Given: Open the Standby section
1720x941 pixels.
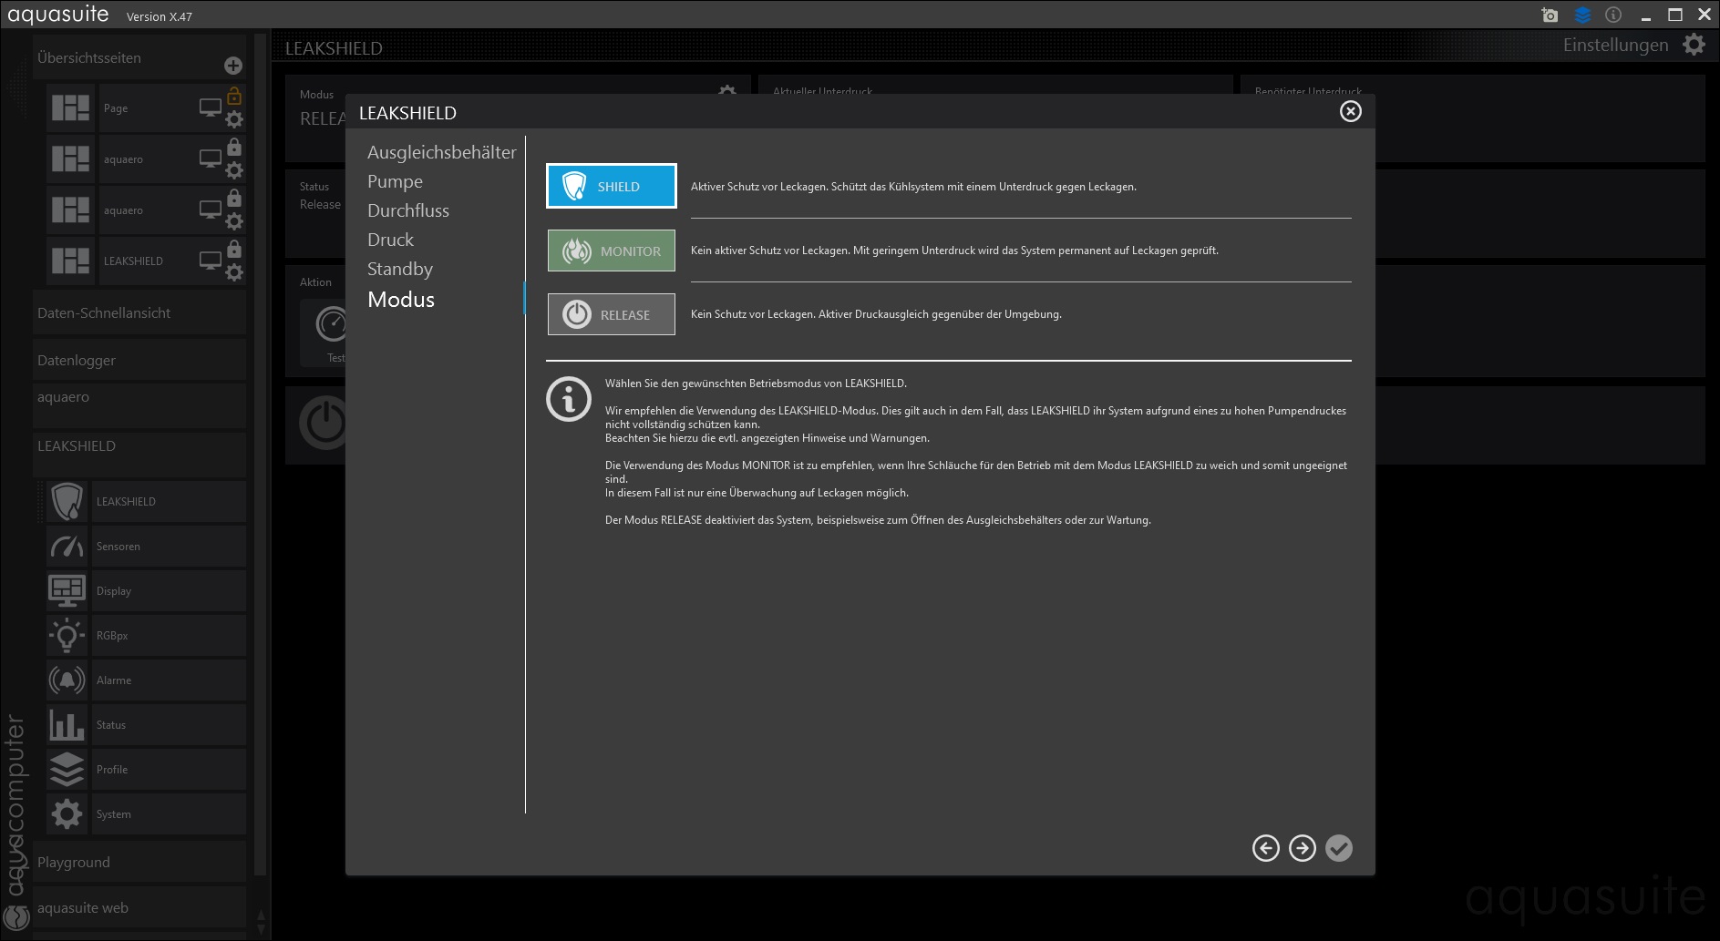Looking at the screenshot, I should (x=399, y=269).
